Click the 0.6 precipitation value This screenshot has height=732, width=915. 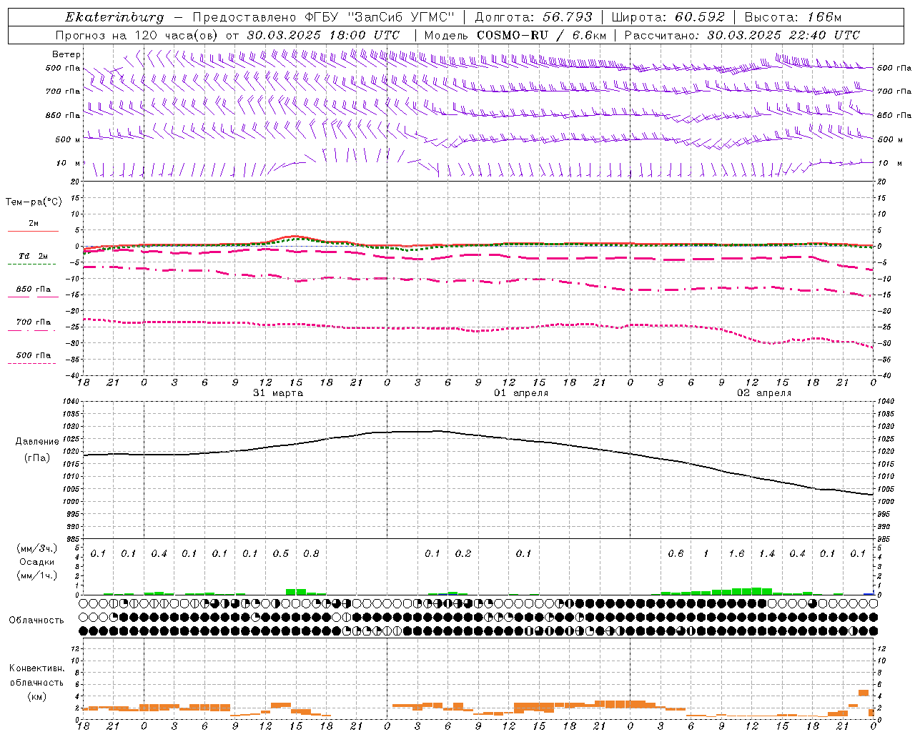coord(676,554)
